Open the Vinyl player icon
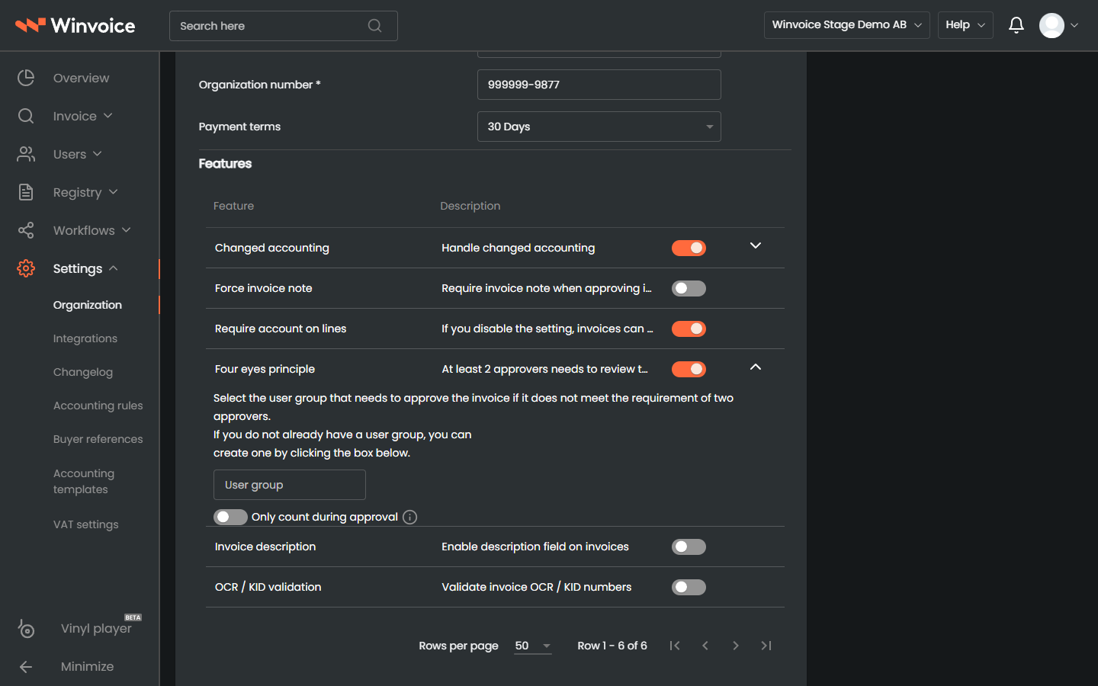Viewport: 1098px width, 686px height. point(26,628)
